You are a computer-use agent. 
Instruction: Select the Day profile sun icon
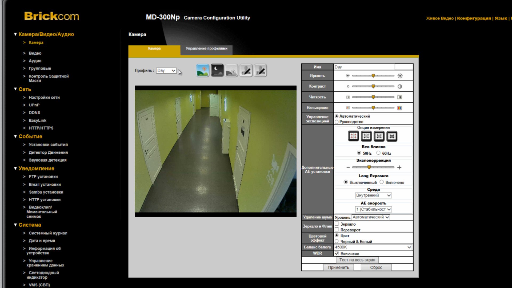(202, 70)
